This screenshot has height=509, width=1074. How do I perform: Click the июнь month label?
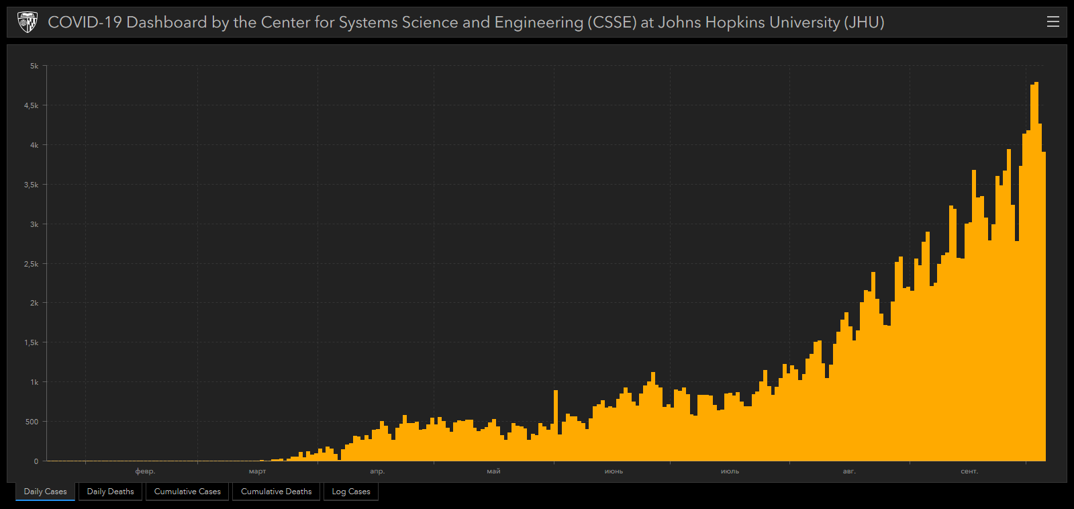614,471
